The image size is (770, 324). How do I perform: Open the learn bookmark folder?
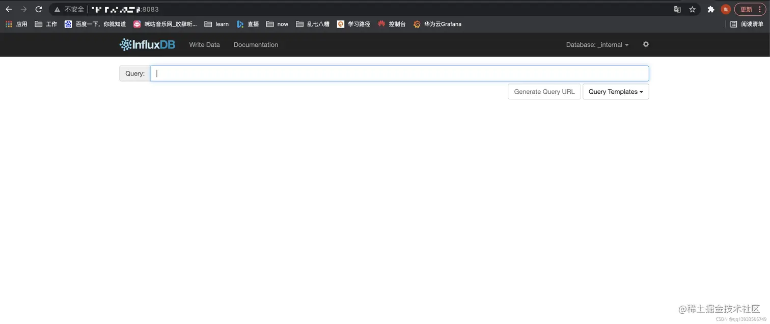216,24
